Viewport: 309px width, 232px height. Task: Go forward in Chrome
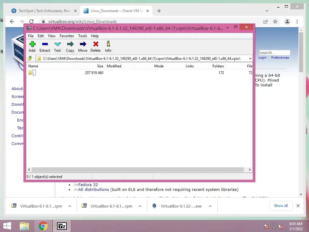tap(22, 21)
